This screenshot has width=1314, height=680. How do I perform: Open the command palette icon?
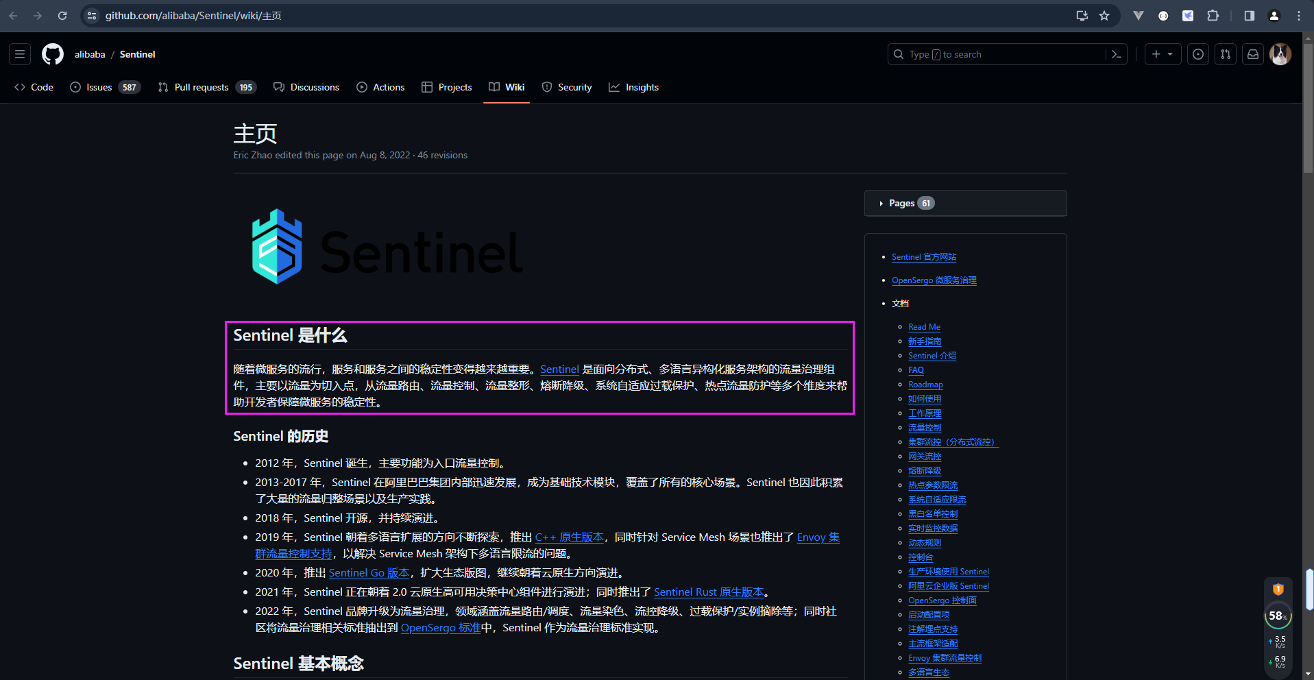(x=1117, y=54)
